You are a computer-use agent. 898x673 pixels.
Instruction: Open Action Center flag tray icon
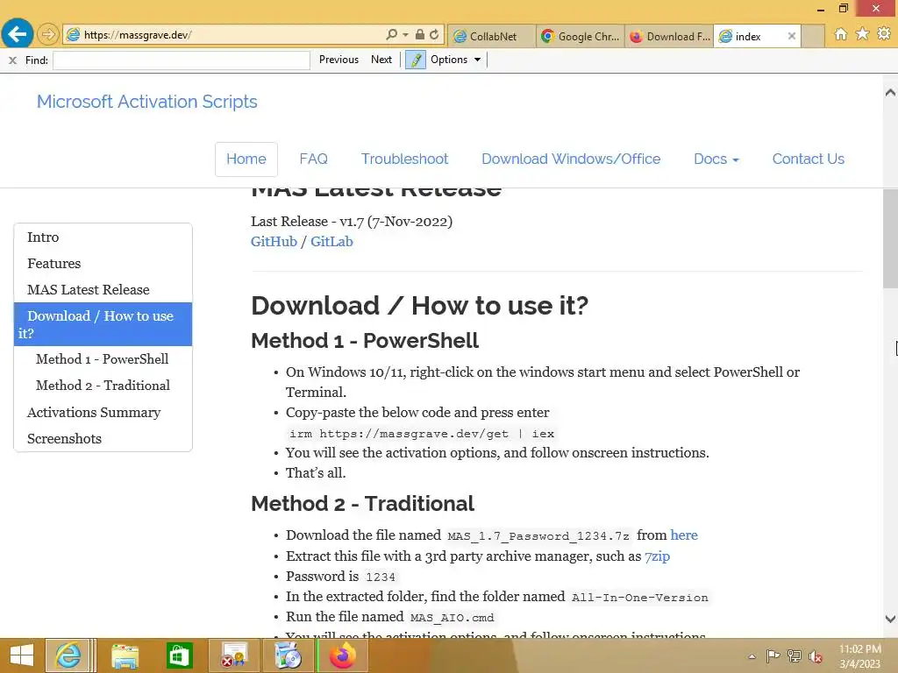tap(773, 656)
